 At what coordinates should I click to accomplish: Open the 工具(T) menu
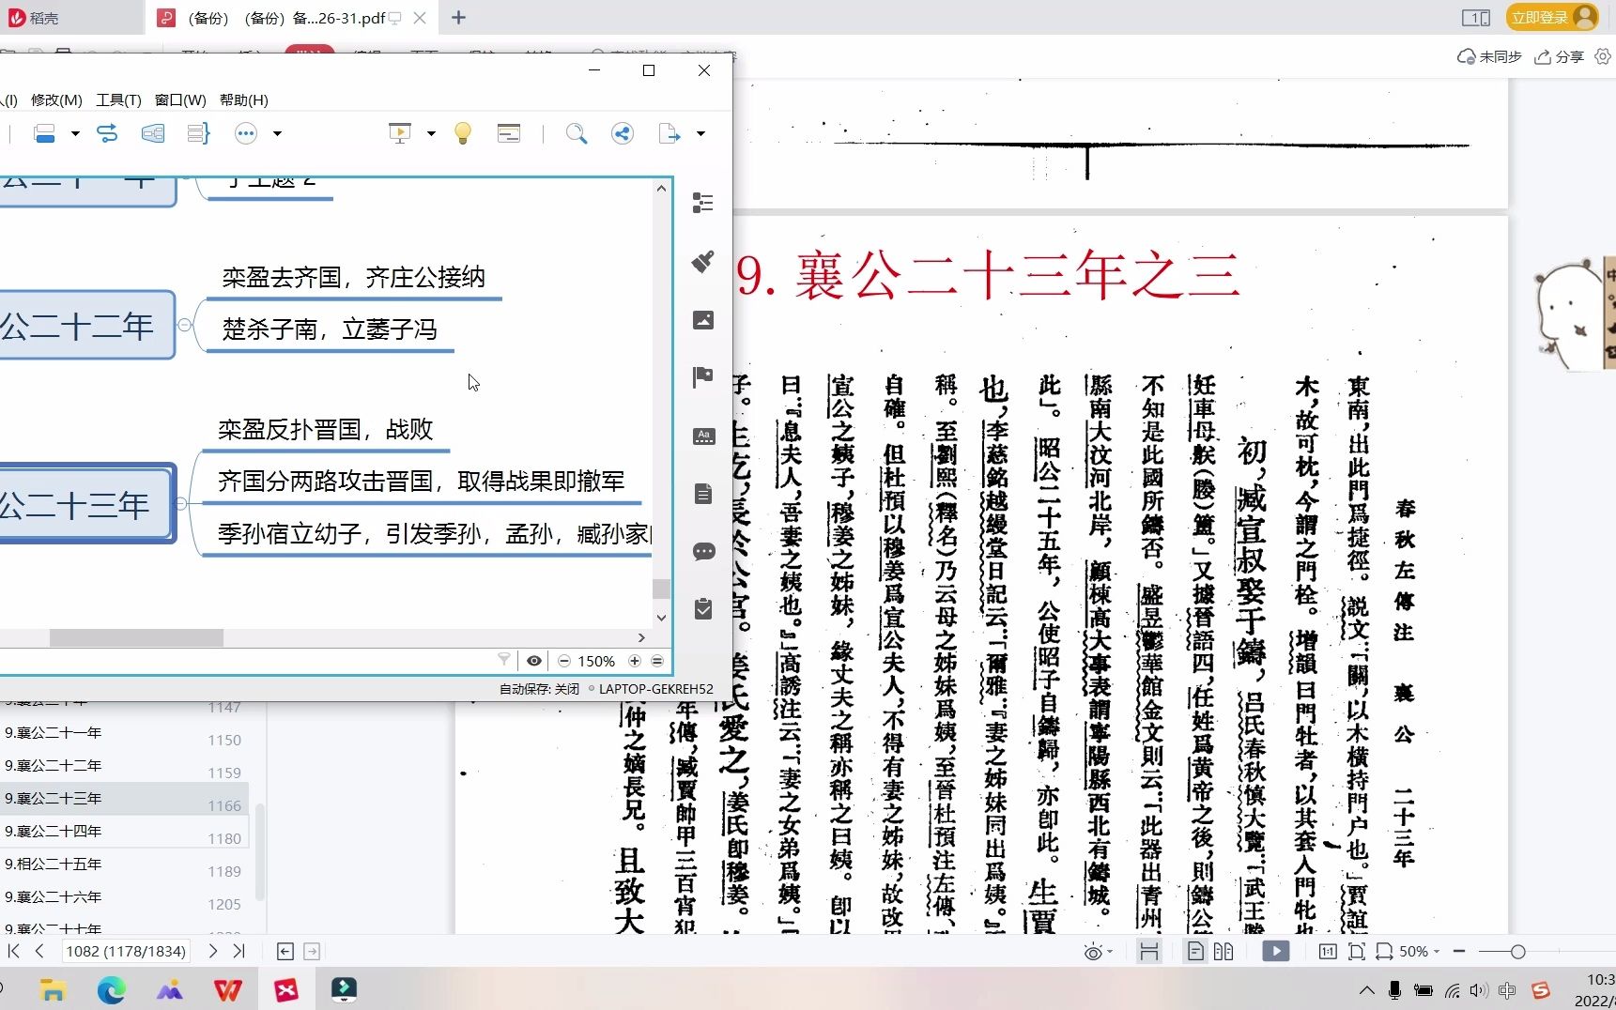118,99
